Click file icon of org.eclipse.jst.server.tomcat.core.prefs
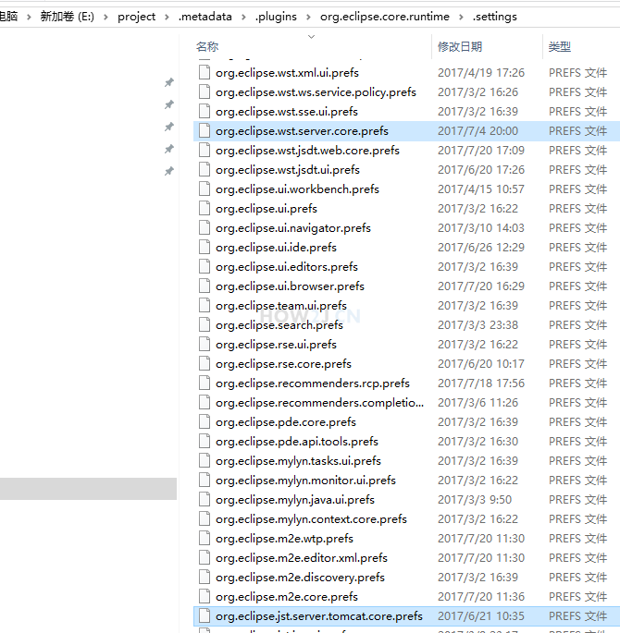 point(205,616)
